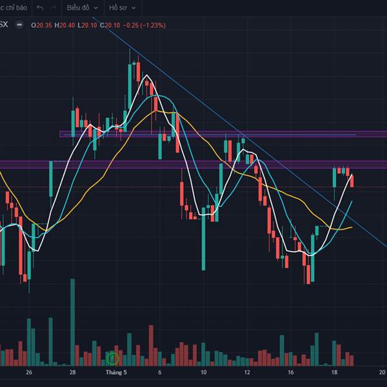Click the tallest green volume bar near 28

[x=72, y=322]
